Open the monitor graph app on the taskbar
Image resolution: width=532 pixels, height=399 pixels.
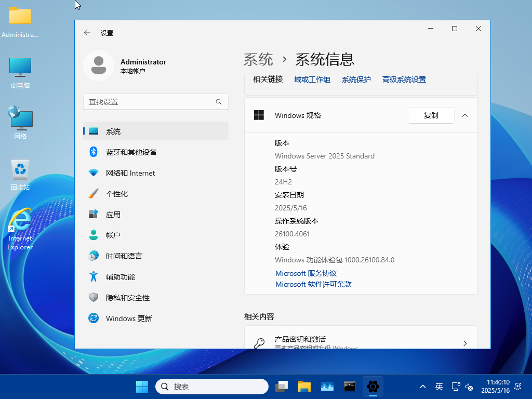point(327,387)
